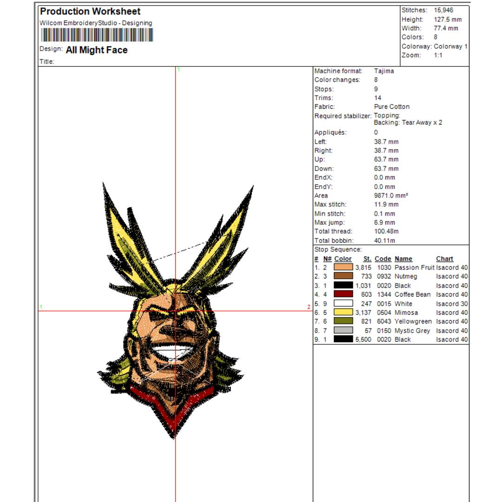Screen dimensions: 502x502
Task: Click the thread name 'Passion Fruit'
Action: [414, 267]
